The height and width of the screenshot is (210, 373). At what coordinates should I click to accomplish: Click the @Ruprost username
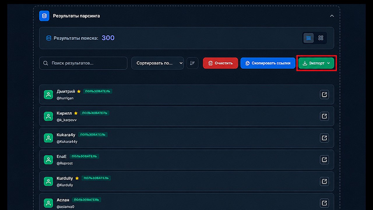(65, 163)
